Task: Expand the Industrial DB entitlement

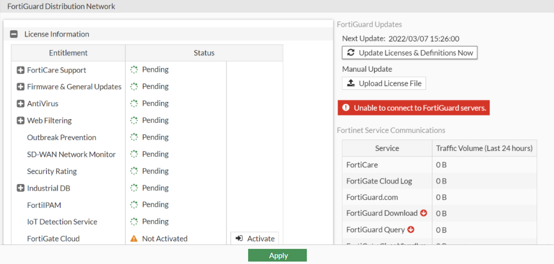Action: [x=21, y=188]
